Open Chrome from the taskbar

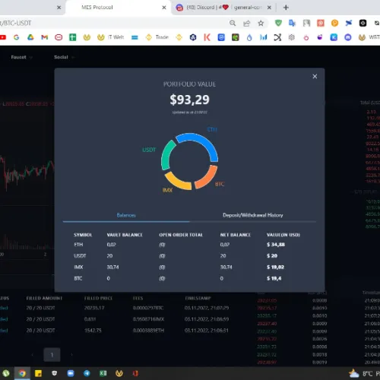tap(22, 373)
